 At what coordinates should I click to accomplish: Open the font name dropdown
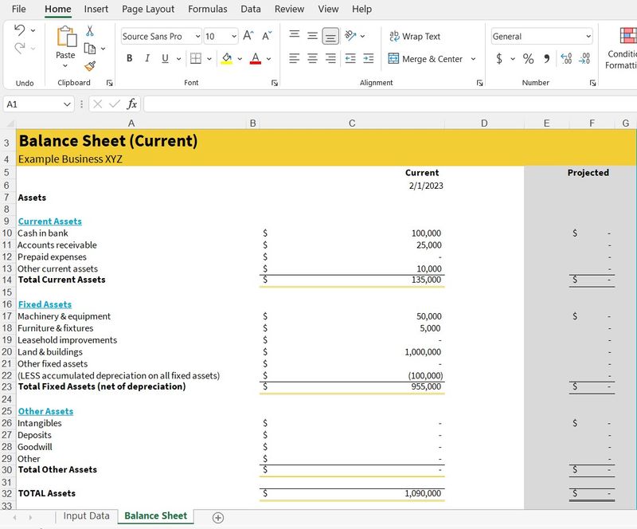click(x=197, y=37)
